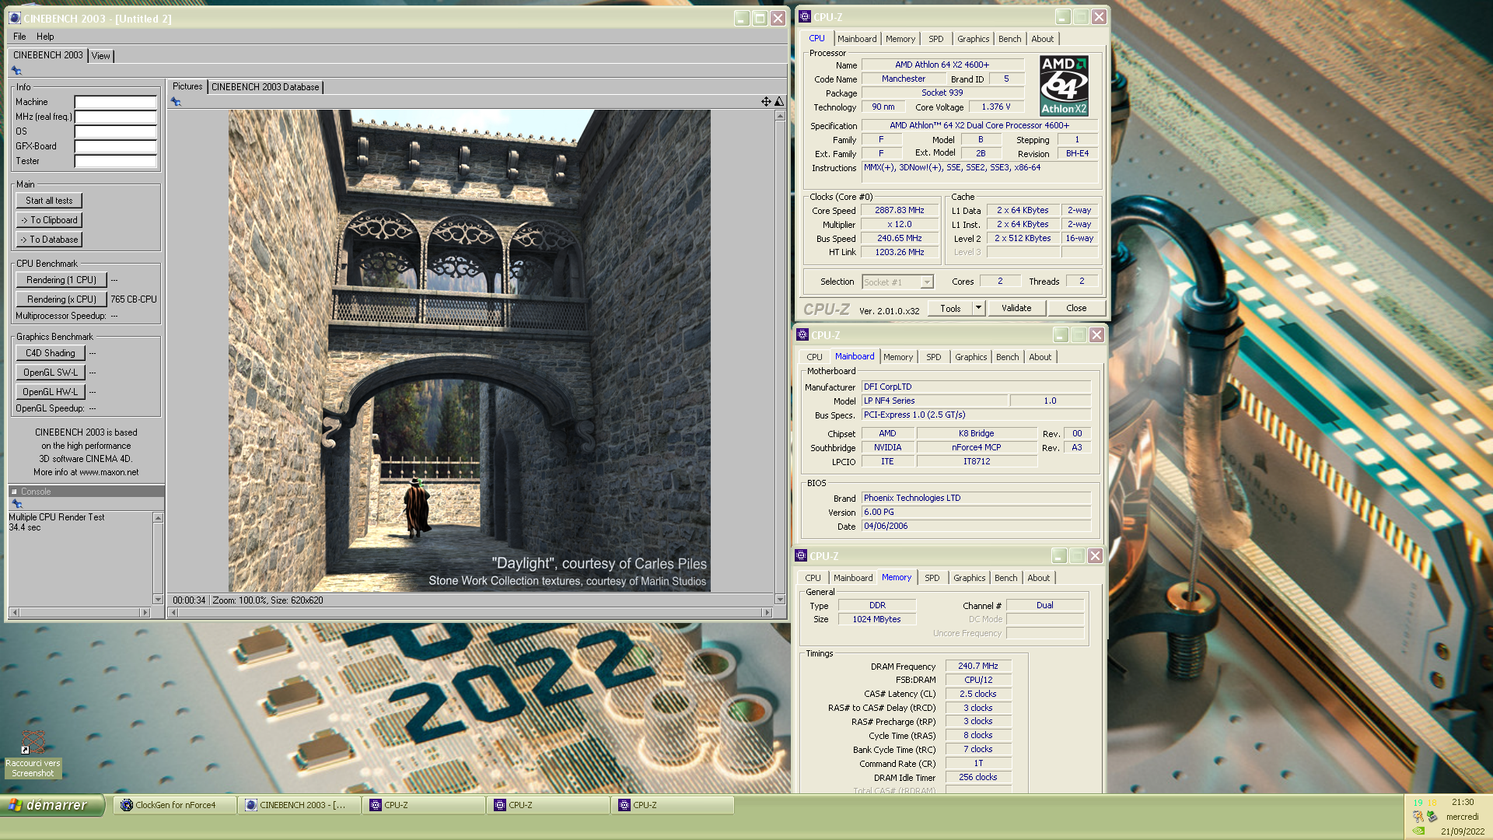Click the keys tray icon
1493x840 pixels.
pos(1418,817)
